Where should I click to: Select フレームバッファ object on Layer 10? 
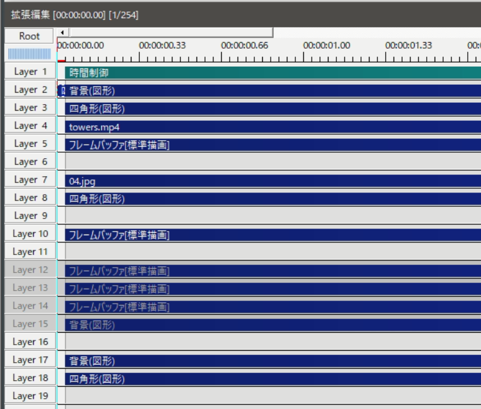pyautogui.click(x=273, y=235)
